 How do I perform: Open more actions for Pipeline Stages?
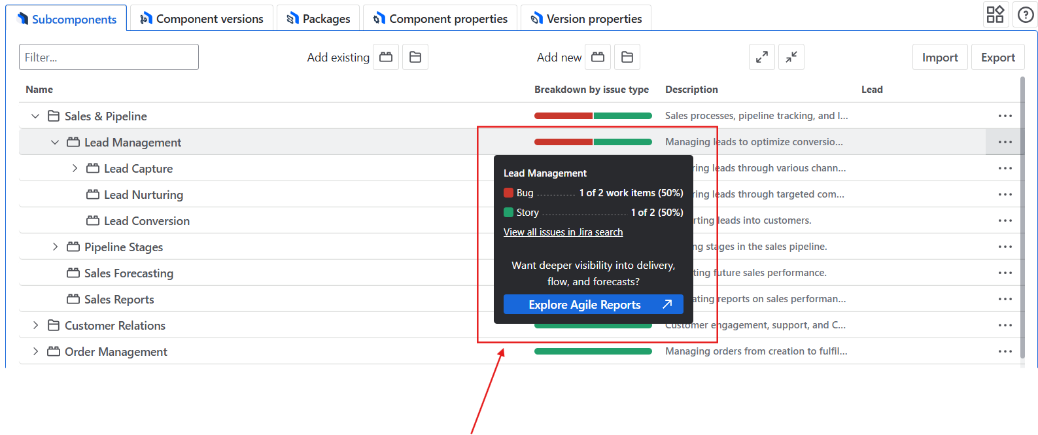(1005, 247)
